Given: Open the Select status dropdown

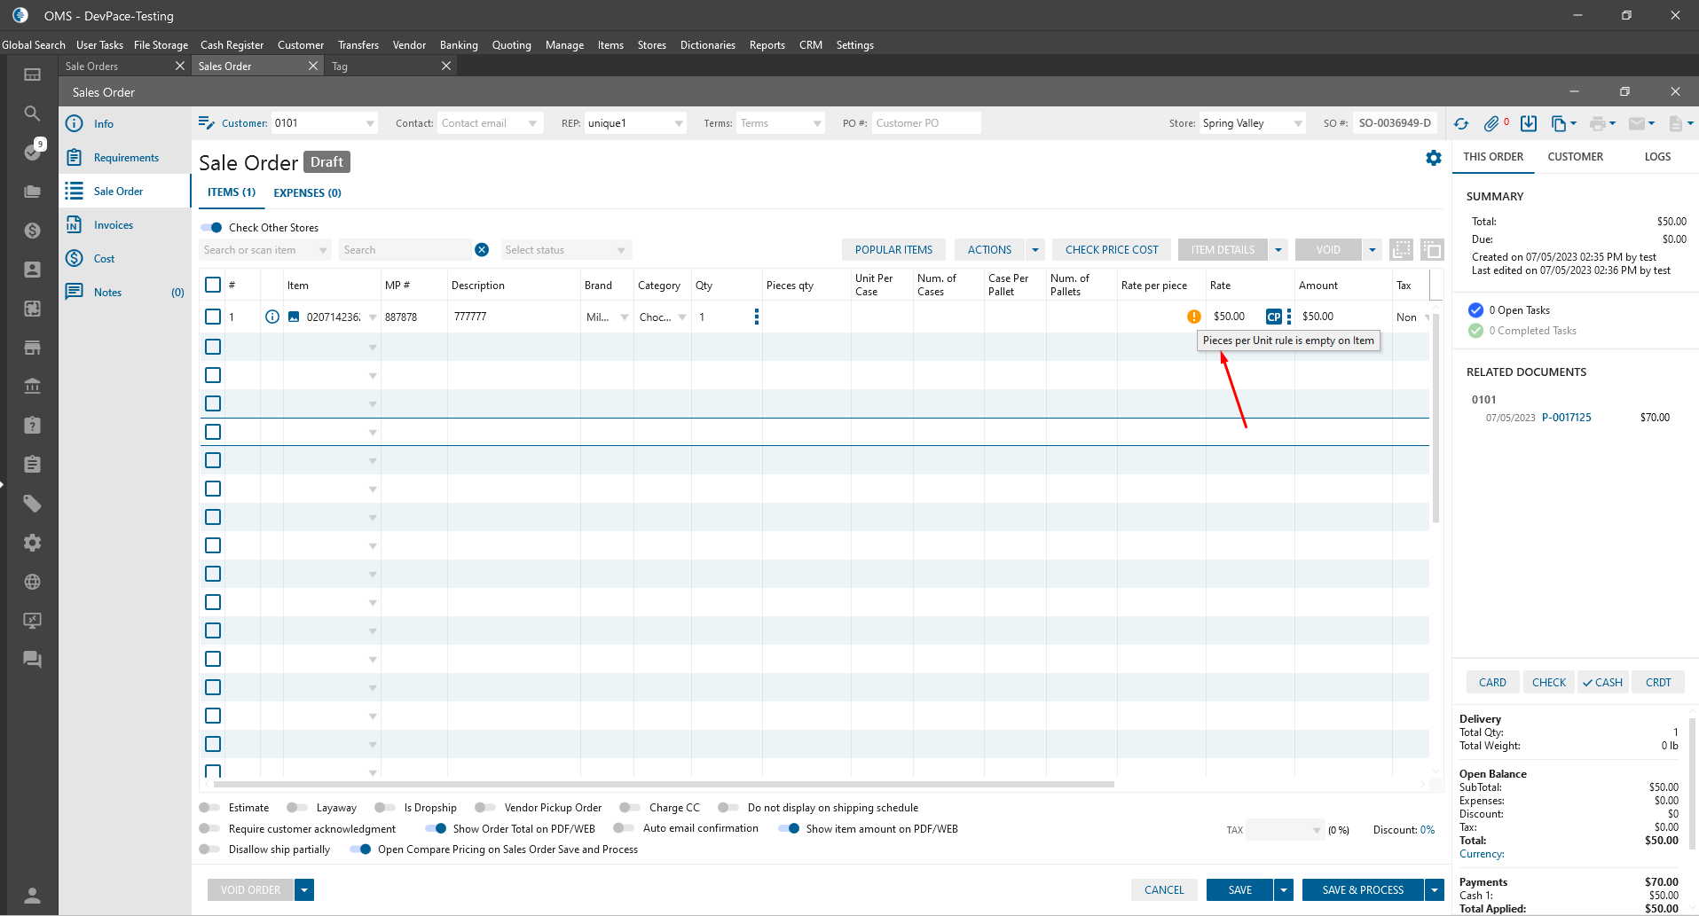Looking at the screenshot, I should 566,250.
